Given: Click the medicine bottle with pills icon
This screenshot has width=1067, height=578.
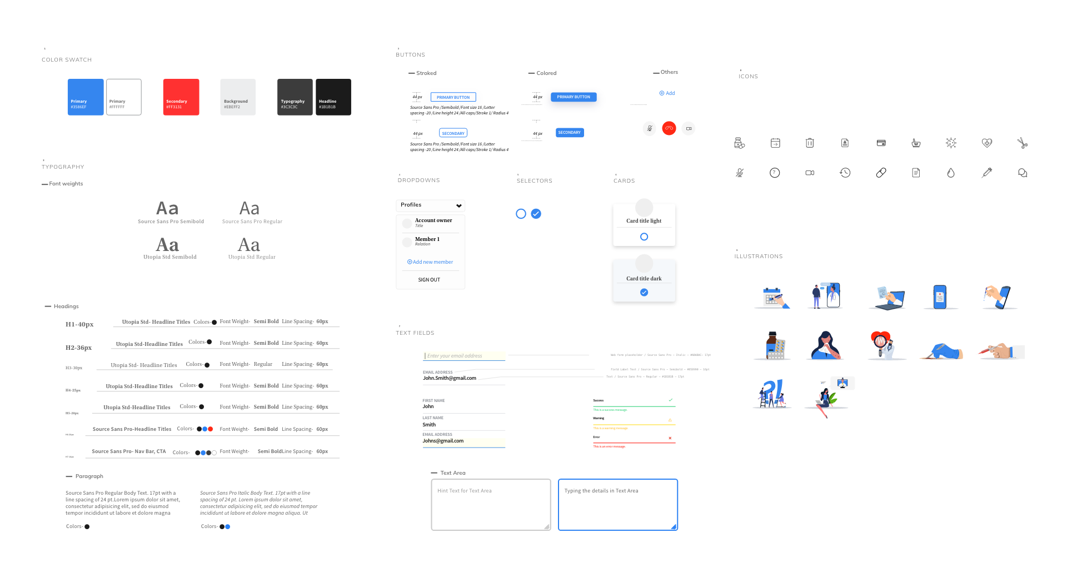Looking at the screenshot, I should tap(739, 143).
